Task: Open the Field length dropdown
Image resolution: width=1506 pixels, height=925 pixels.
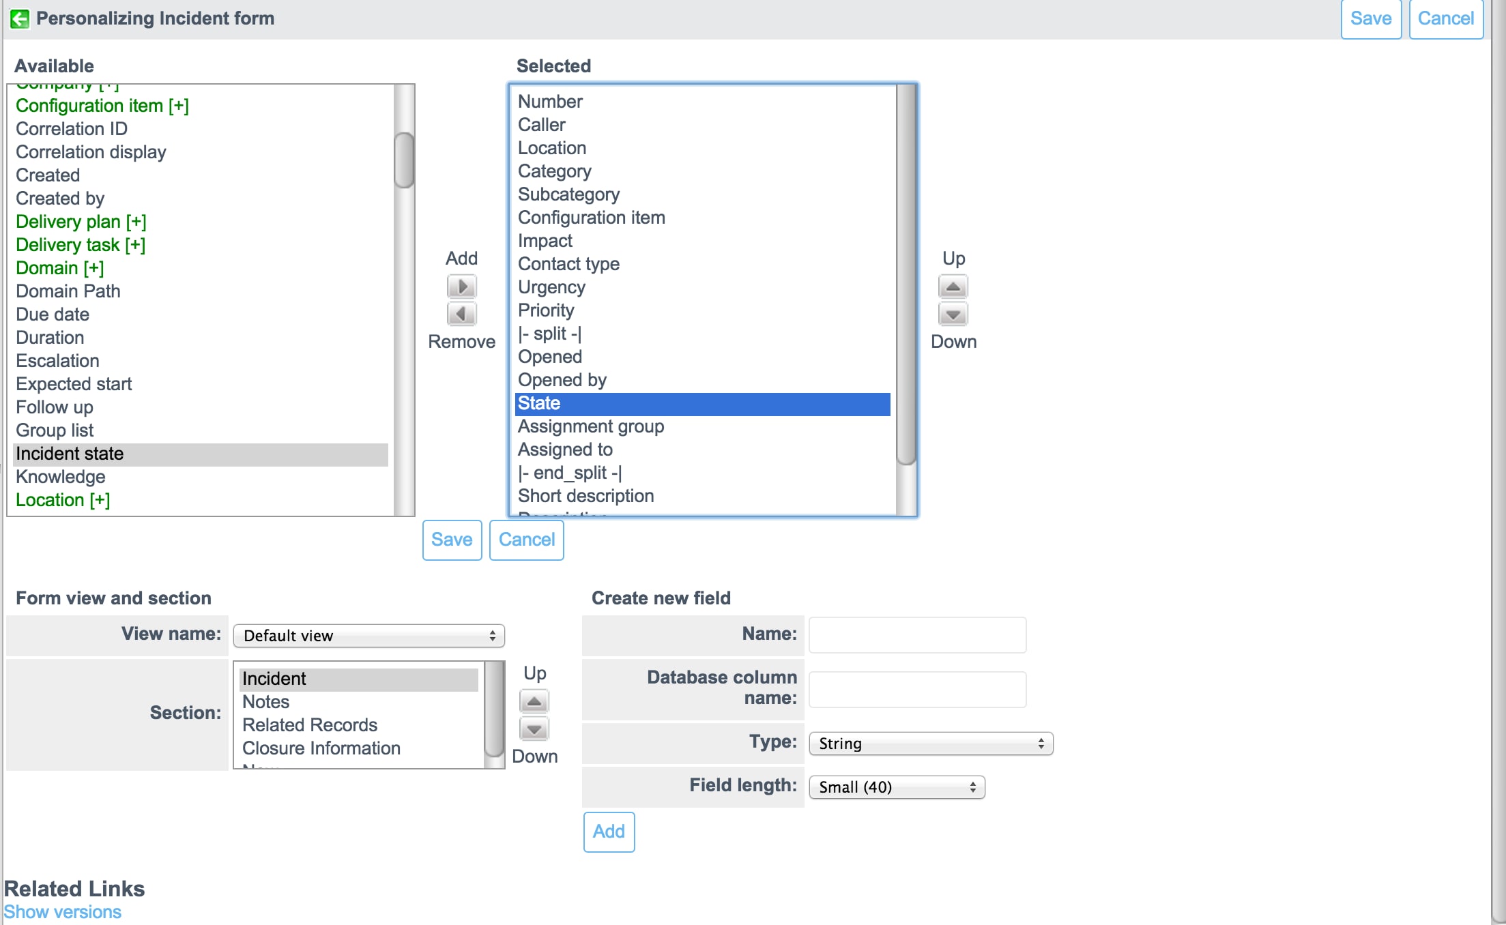Action: click(896, 787)
